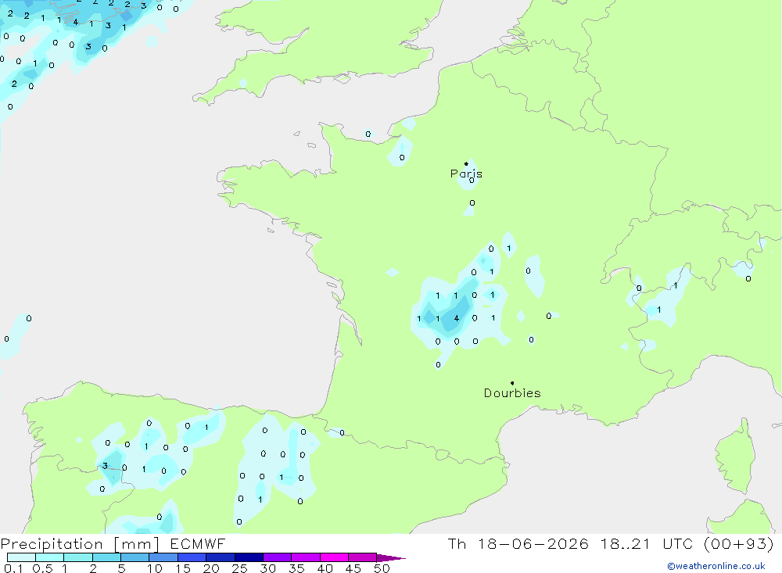Click the legend label '25'

tap(240, 568)
